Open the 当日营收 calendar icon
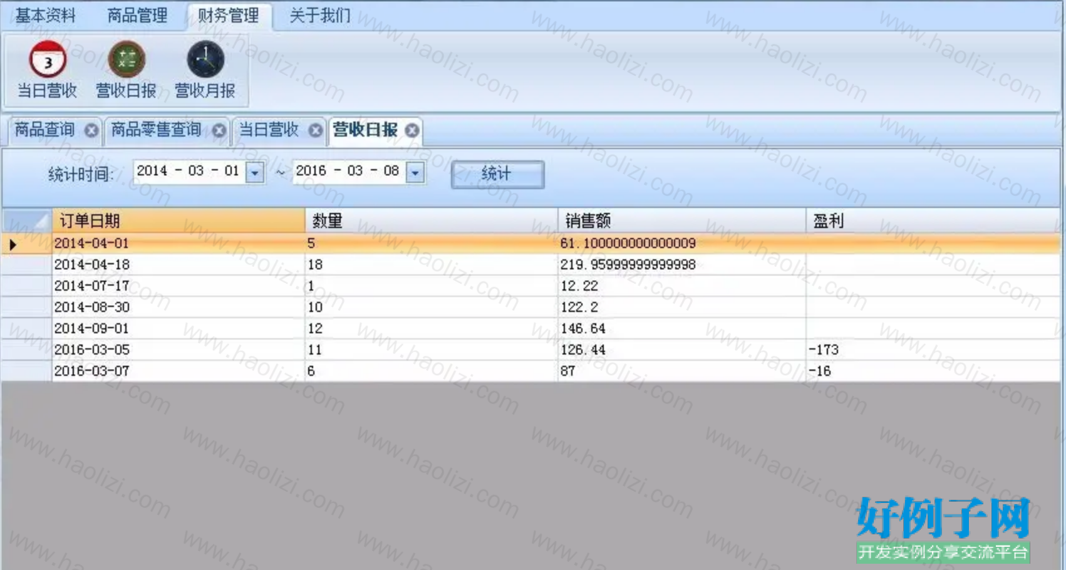 (48, 60)
